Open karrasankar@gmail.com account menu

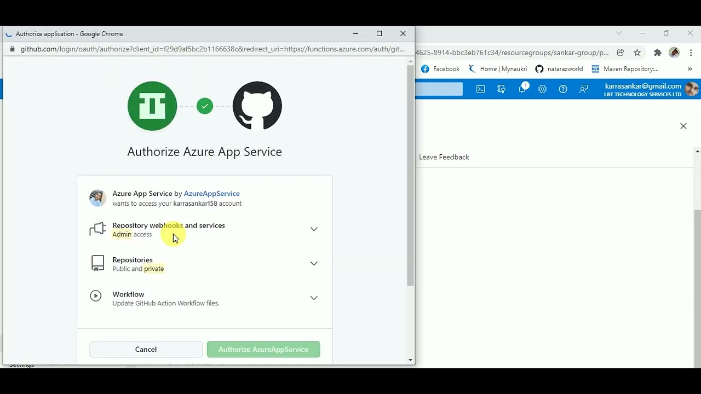click(x=651, y=89)
